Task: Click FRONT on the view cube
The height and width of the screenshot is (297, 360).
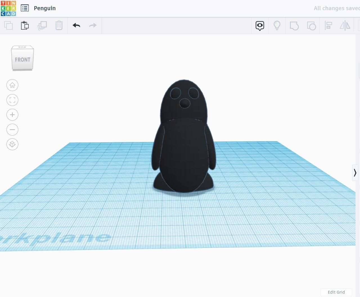Action: click(22, 59)
